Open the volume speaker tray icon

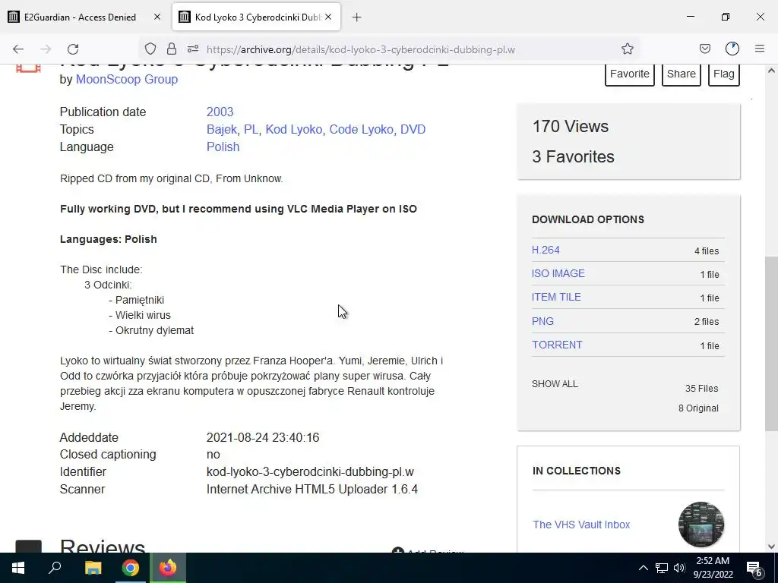pos(679,568)
